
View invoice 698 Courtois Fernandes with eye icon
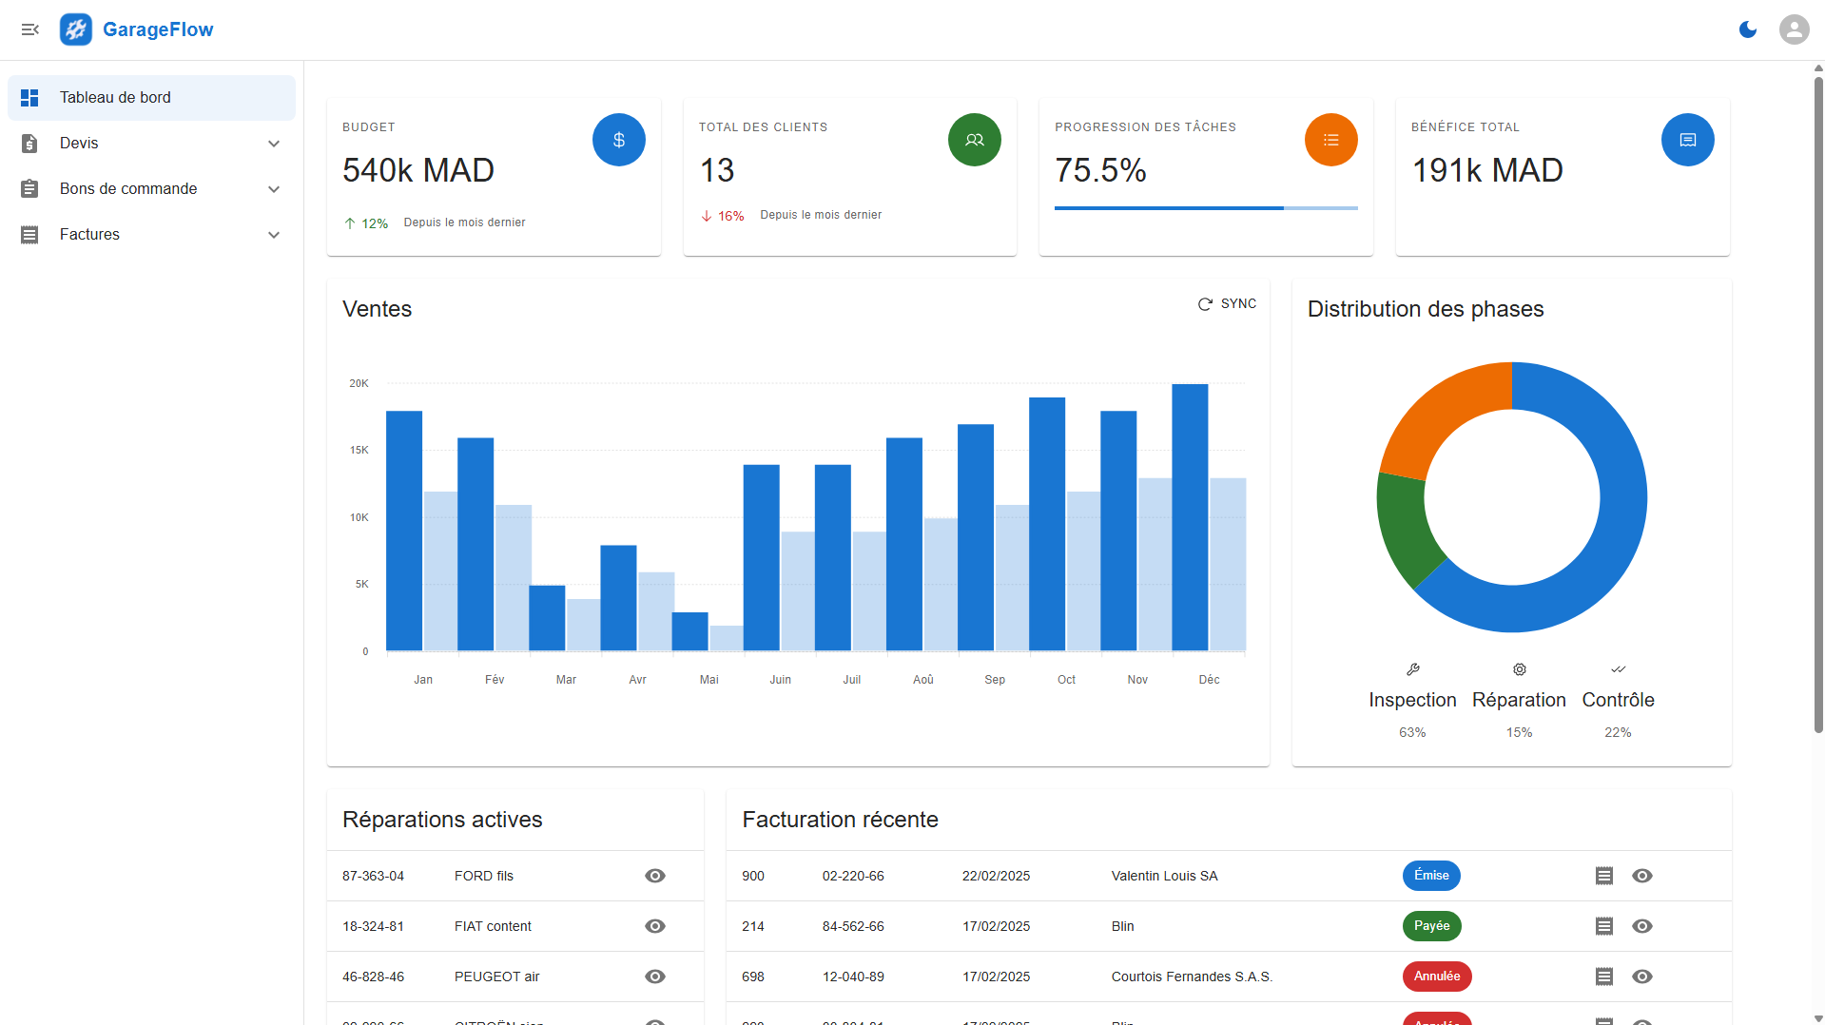tap(1641, 977)
